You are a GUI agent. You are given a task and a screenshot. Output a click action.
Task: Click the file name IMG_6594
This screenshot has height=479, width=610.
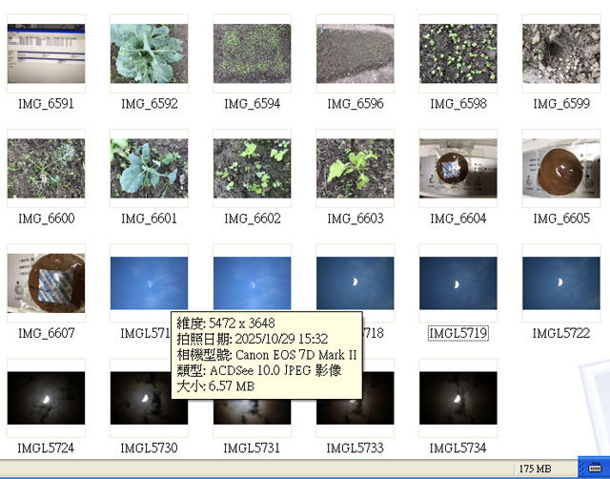(252, 104)
